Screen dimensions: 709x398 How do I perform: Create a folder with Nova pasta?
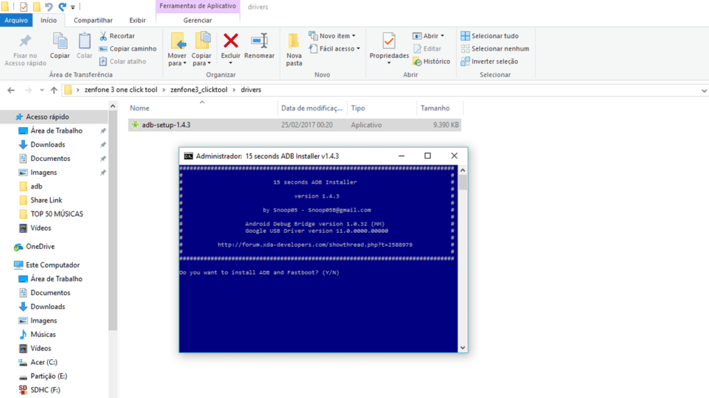(294, 48)
